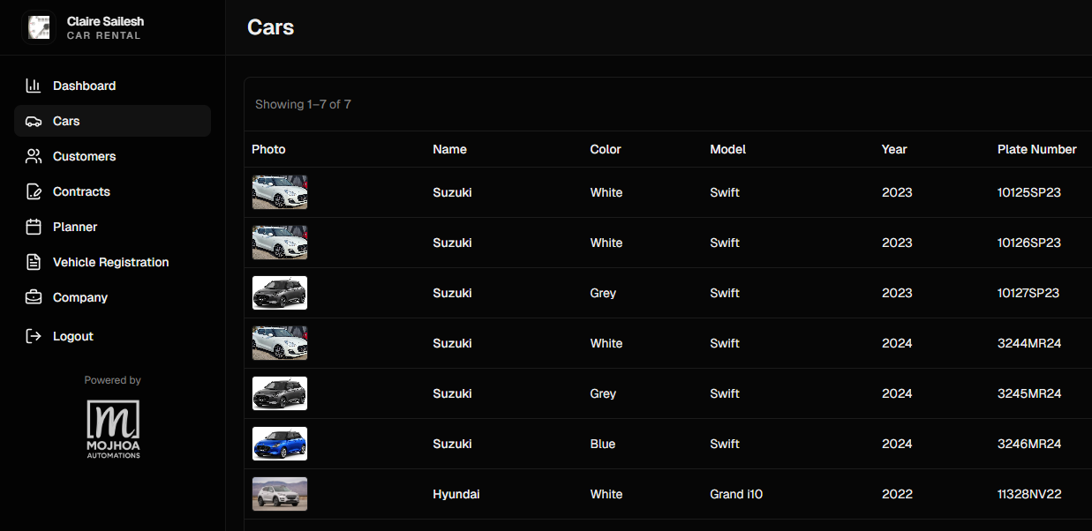Click the Plate Number column header

point(1036,149)
